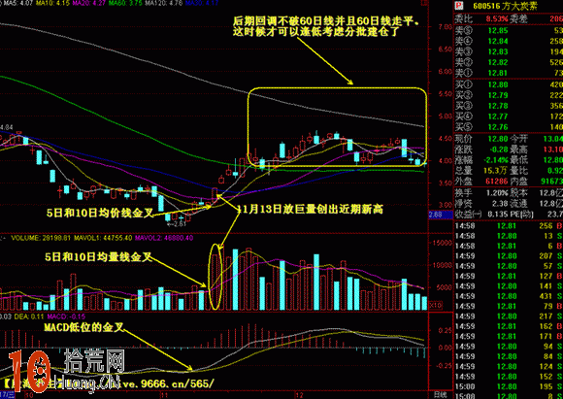
Task: Click the 涨跌 -0.28 value
Action: [x=498, y=150]
